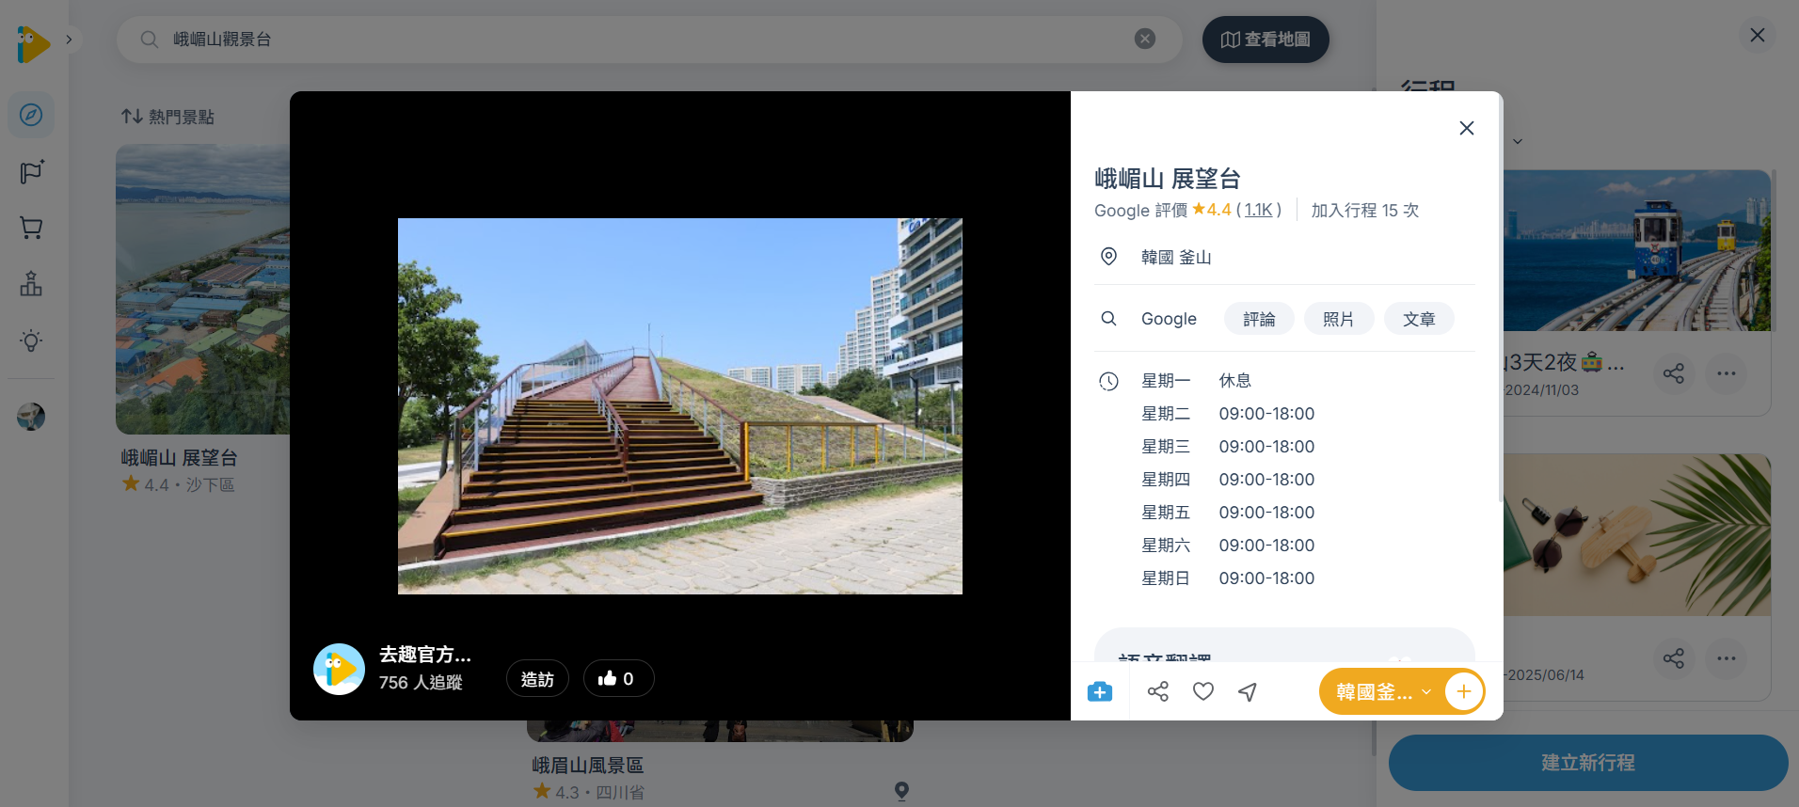Click the 加入行程 15 次 text
1799x807 pixels.
[1365, 211]
